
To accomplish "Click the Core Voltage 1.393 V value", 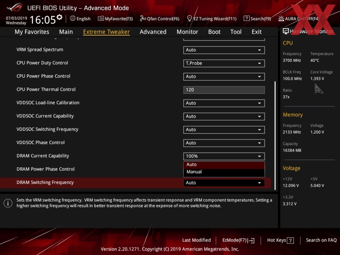I will [x=317, y=78].
